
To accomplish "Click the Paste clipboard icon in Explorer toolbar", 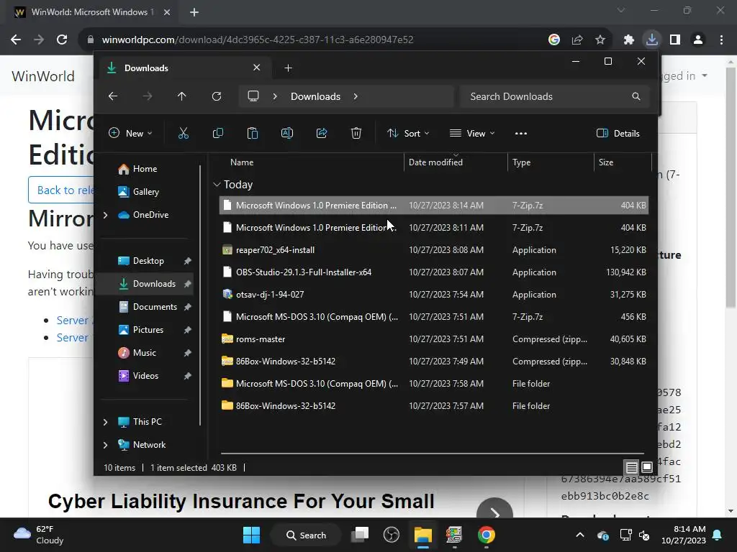I will 253,133.
